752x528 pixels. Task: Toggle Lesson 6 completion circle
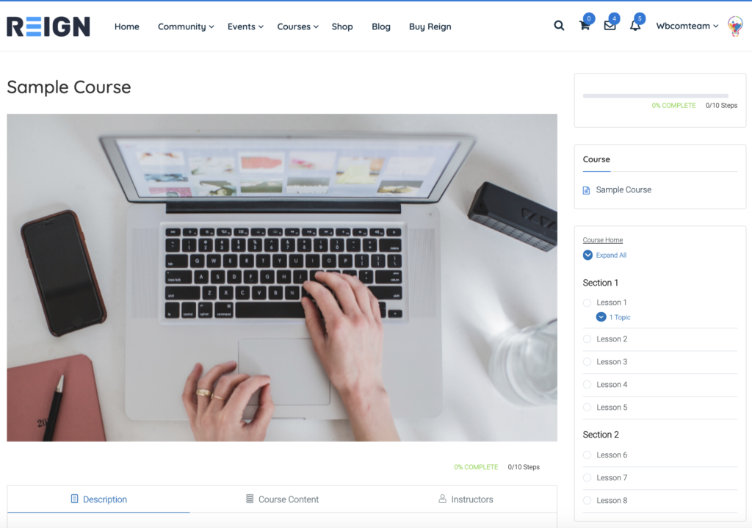pos(587,455)
